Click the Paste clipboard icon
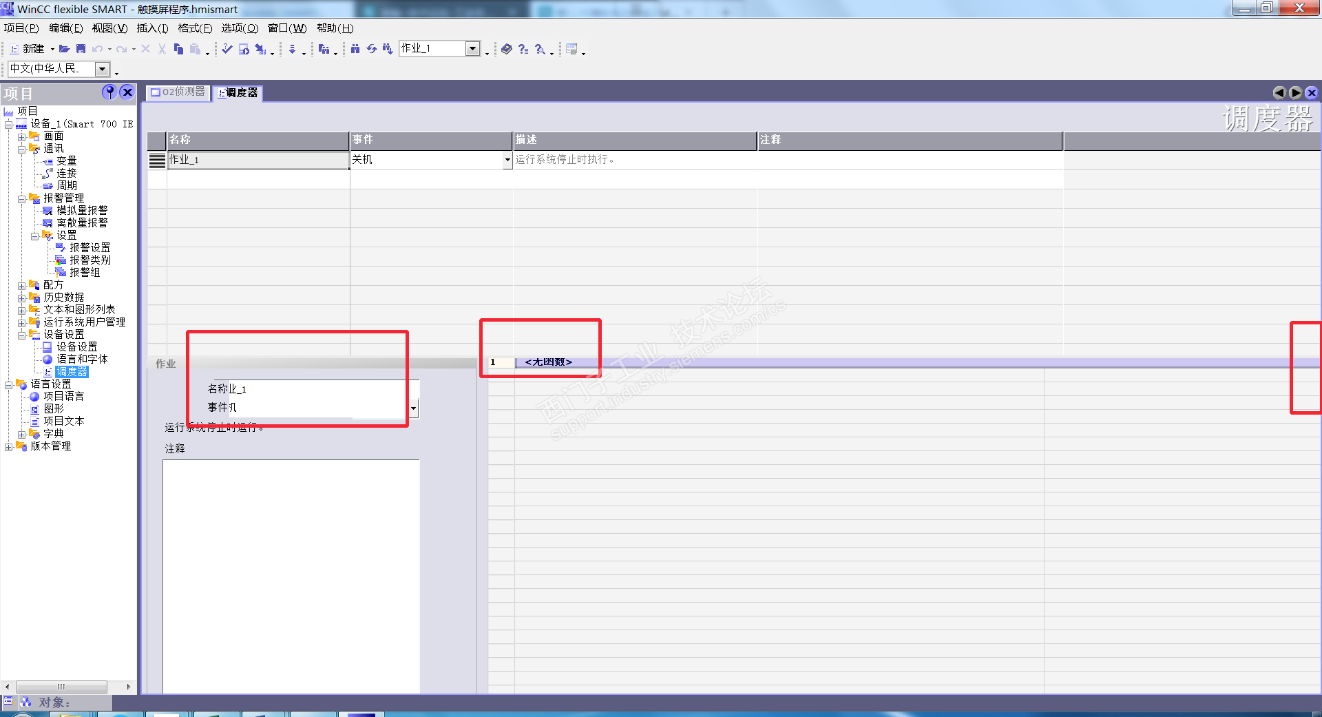 click(195, 49)
